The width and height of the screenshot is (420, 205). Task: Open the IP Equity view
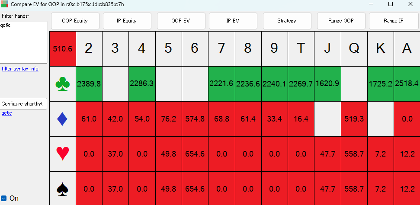[x=127, y=21]
